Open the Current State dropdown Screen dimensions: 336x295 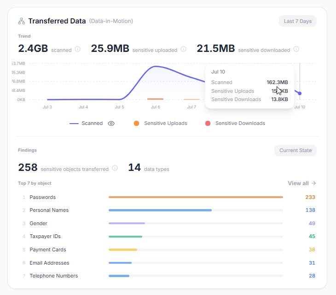click(x=295, y=150)
